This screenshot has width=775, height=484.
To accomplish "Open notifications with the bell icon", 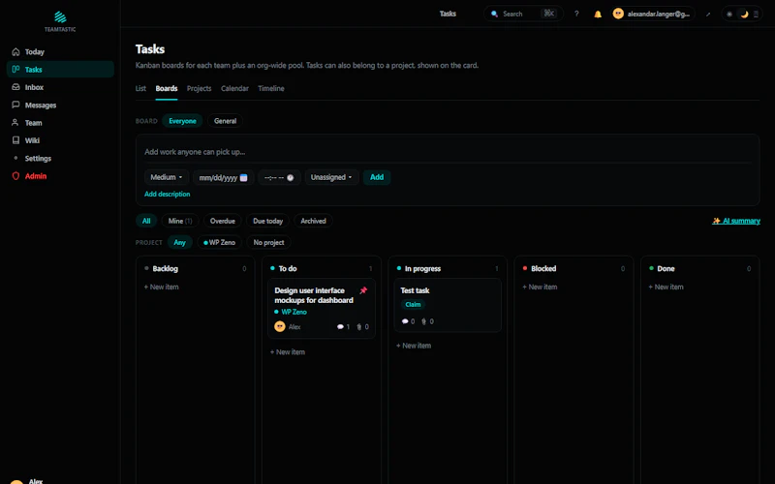I will tap(598, 14).
